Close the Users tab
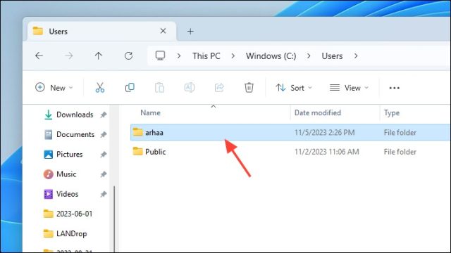The height and width of the screenshot is (253, 451). click(163, 31)
